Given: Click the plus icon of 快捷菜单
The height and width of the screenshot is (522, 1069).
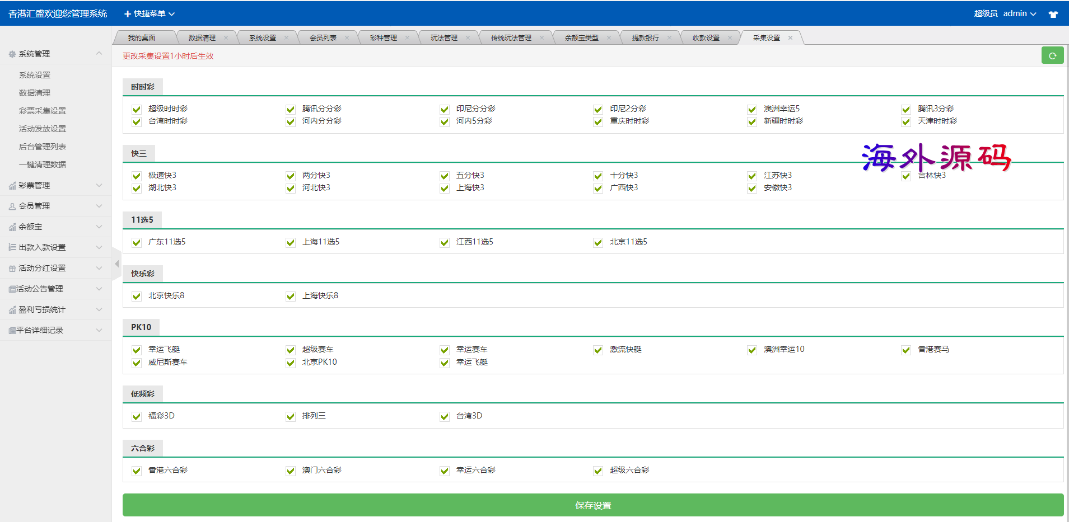Looking at the screenshot, I should pyautogui.click(x=128, y=14).
